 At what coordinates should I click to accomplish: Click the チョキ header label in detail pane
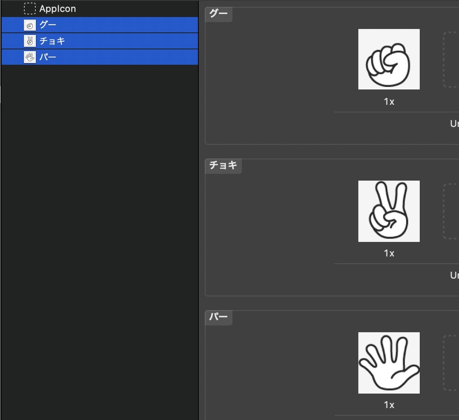223,165
